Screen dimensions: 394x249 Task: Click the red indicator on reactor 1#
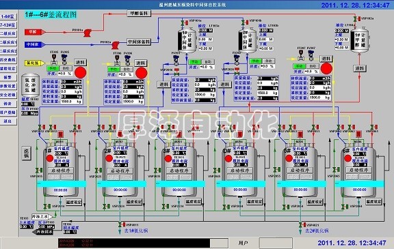[50, 158]
